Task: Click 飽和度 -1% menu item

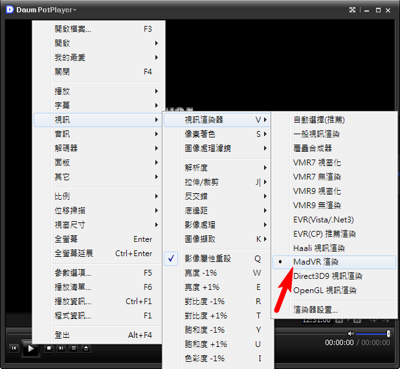Action: point(218,330)
